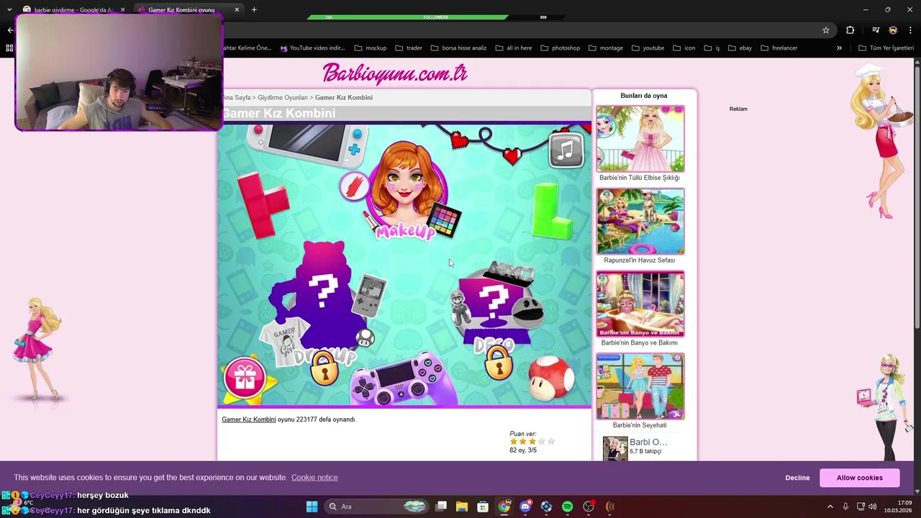Close the barbie giydirme Google tab
Image resolution: width=921 pixels, height=518 pixels.
coord(122,10)
